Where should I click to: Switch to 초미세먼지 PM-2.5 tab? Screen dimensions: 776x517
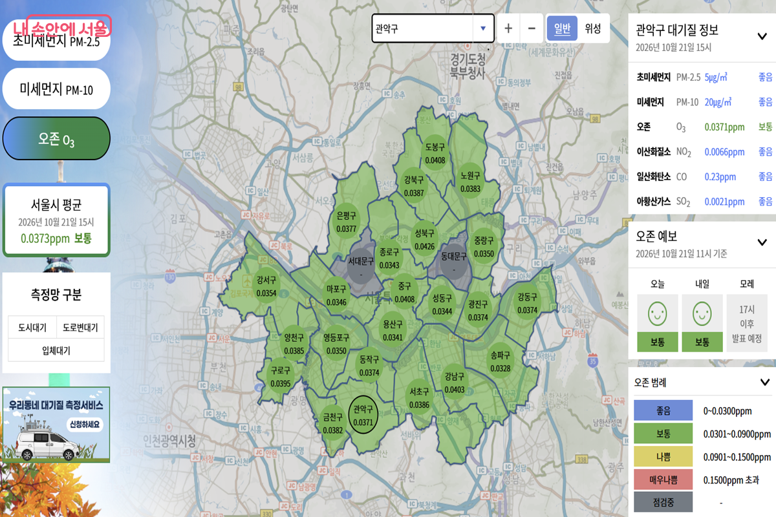[56, 40]
